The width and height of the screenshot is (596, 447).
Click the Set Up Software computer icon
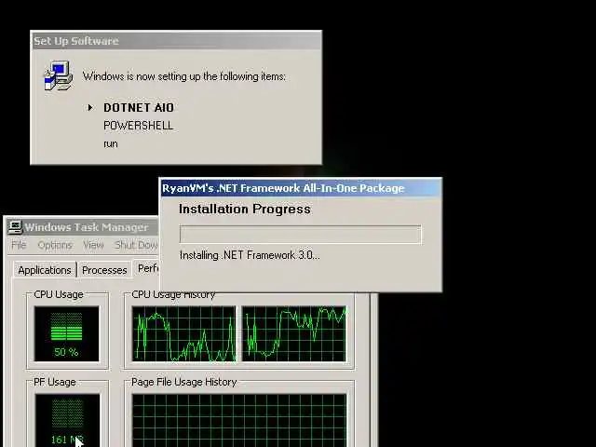point(58,75)
